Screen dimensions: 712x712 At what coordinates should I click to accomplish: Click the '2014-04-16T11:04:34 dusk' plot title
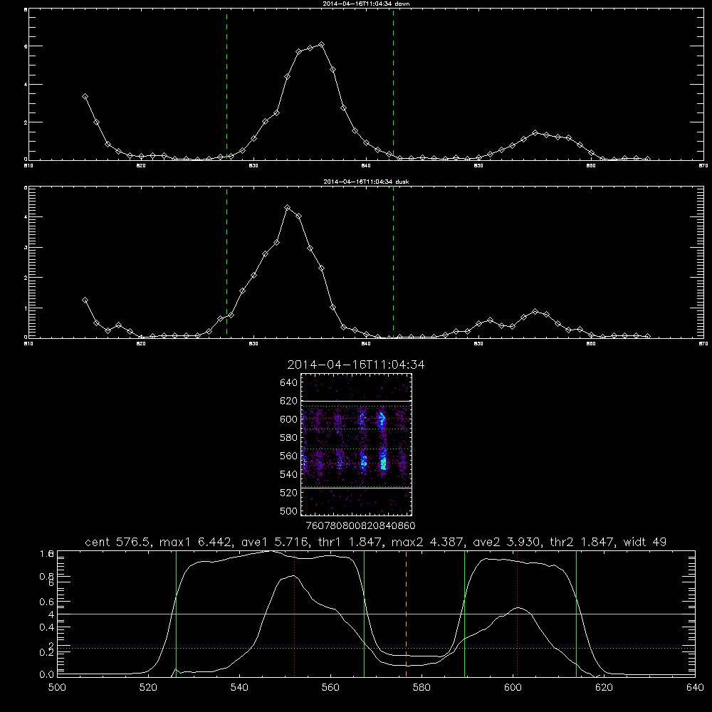(x=366, y=182)
